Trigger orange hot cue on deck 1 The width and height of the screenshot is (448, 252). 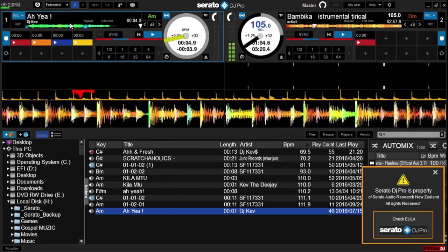(41, 43)
